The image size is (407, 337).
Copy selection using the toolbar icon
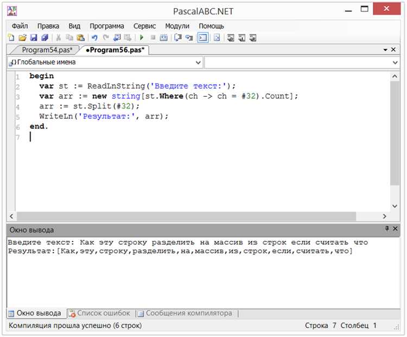pyautogui.click(x=69, y=38)
